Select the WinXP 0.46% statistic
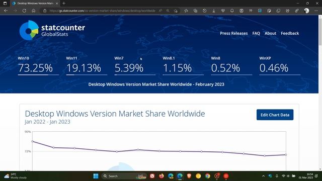Viewport: 322px width, 181px height. (280, 65)
